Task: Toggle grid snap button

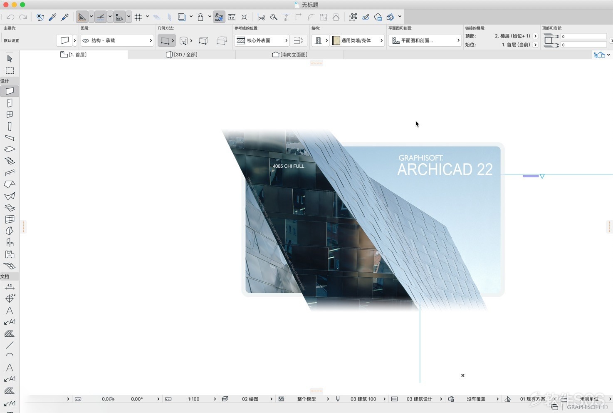Action: [138, 17]
